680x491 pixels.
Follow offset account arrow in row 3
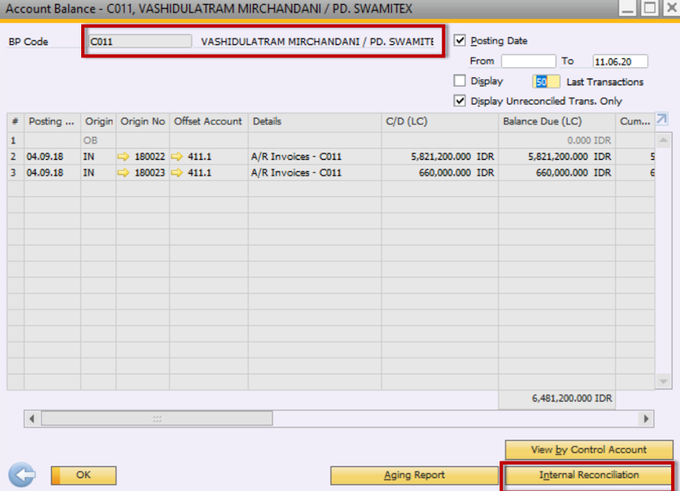[x=177, y=172]
